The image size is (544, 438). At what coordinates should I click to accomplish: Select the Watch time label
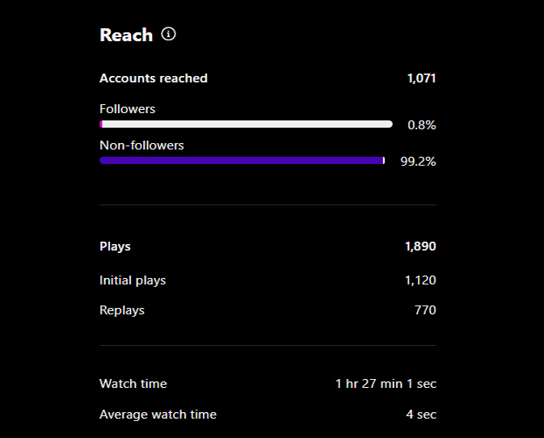tap(133, 384)
